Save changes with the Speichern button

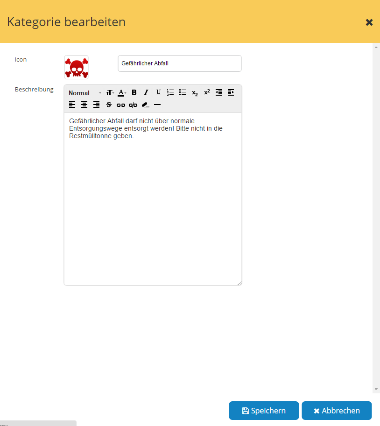[x=264, y=411]
